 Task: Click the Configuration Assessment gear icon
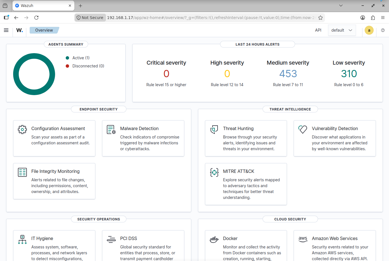click(22, 129)
